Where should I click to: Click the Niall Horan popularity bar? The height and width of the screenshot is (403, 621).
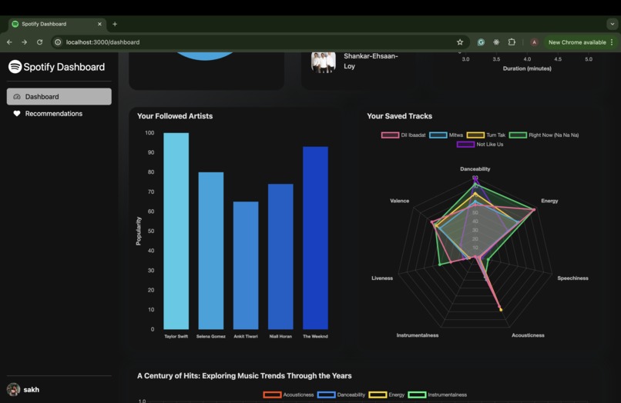coord(280,256)
